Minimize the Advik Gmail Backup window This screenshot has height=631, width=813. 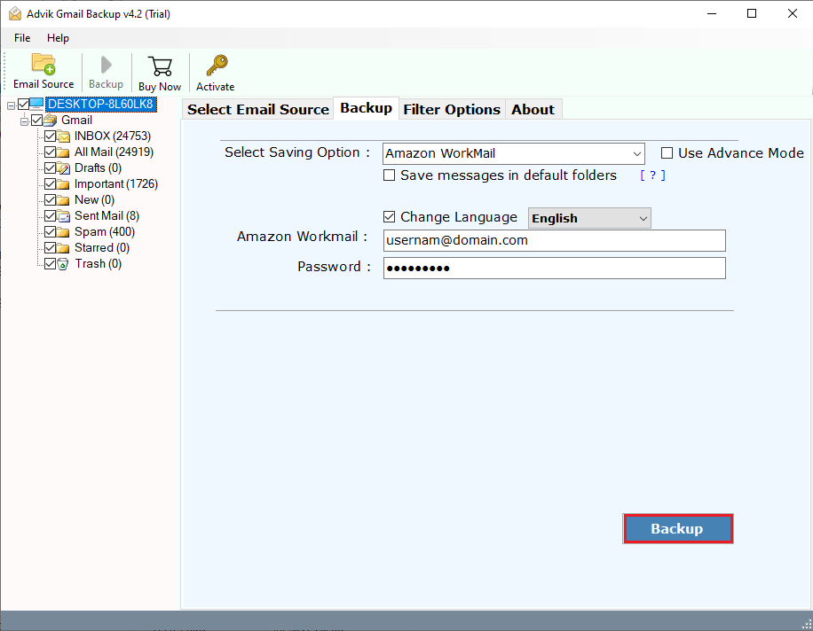712,13
